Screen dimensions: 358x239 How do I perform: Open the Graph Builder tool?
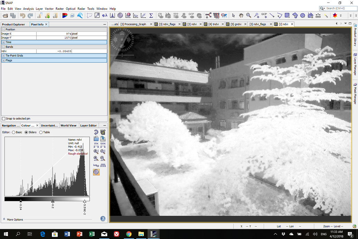tap(208, 15)
